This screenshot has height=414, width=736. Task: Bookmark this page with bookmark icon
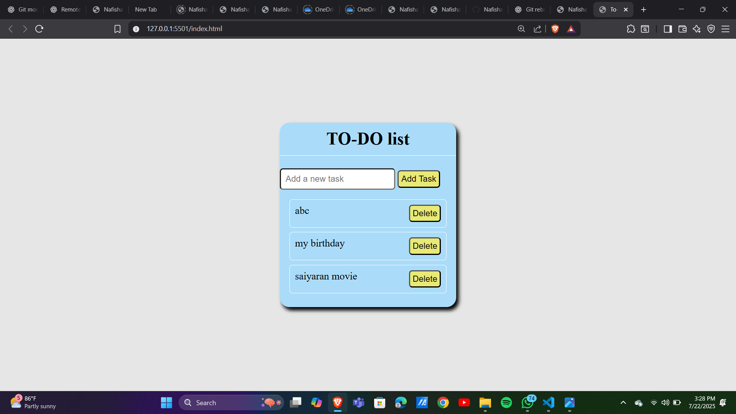[x=117, y=29]
